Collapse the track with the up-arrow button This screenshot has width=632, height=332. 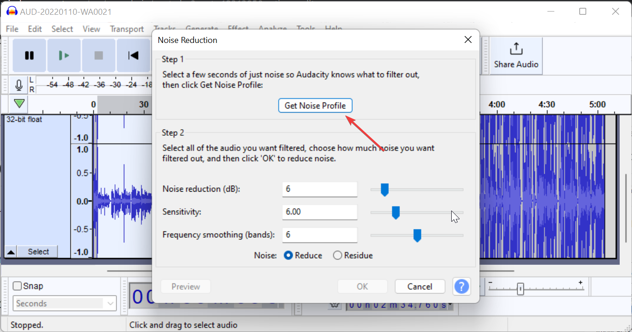(11, 252)
